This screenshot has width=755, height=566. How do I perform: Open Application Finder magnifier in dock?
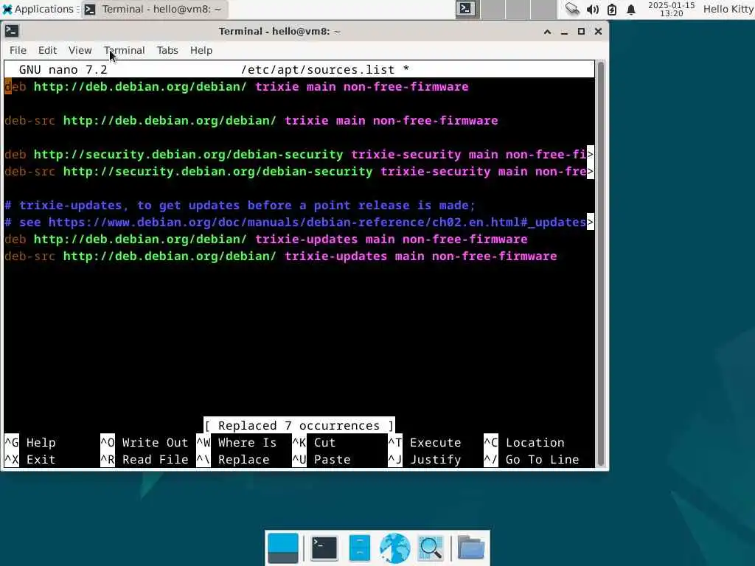(x=431, y=548)
